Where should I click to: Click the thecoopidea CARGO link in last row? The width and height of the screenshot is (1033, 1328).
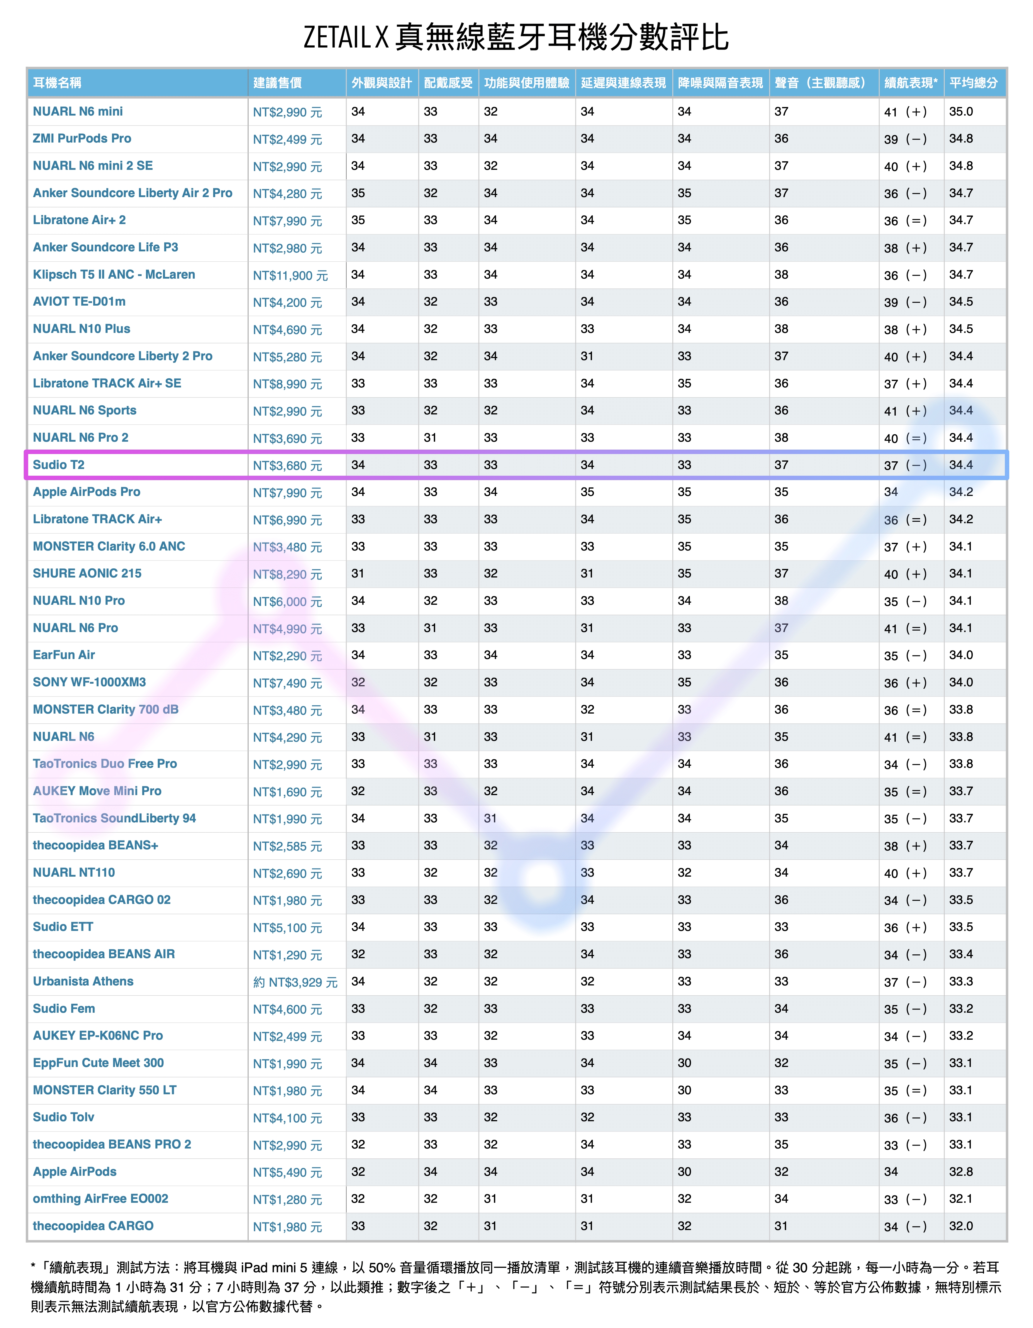tap(93, 1226)
